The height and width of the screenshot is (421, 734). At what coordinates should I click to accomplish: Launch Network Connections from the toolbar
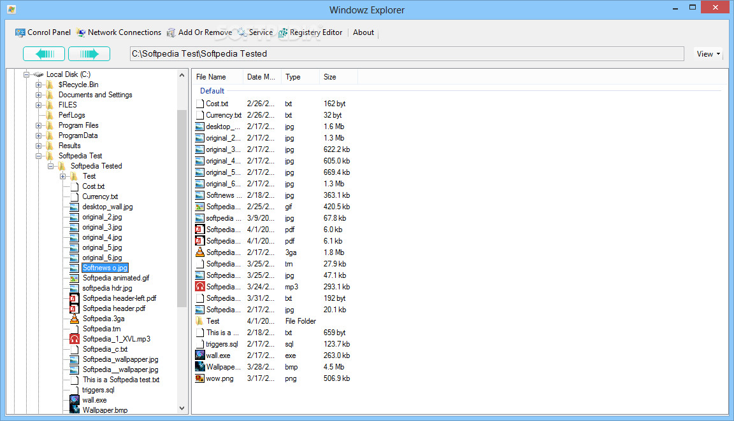tap(119, 32)
